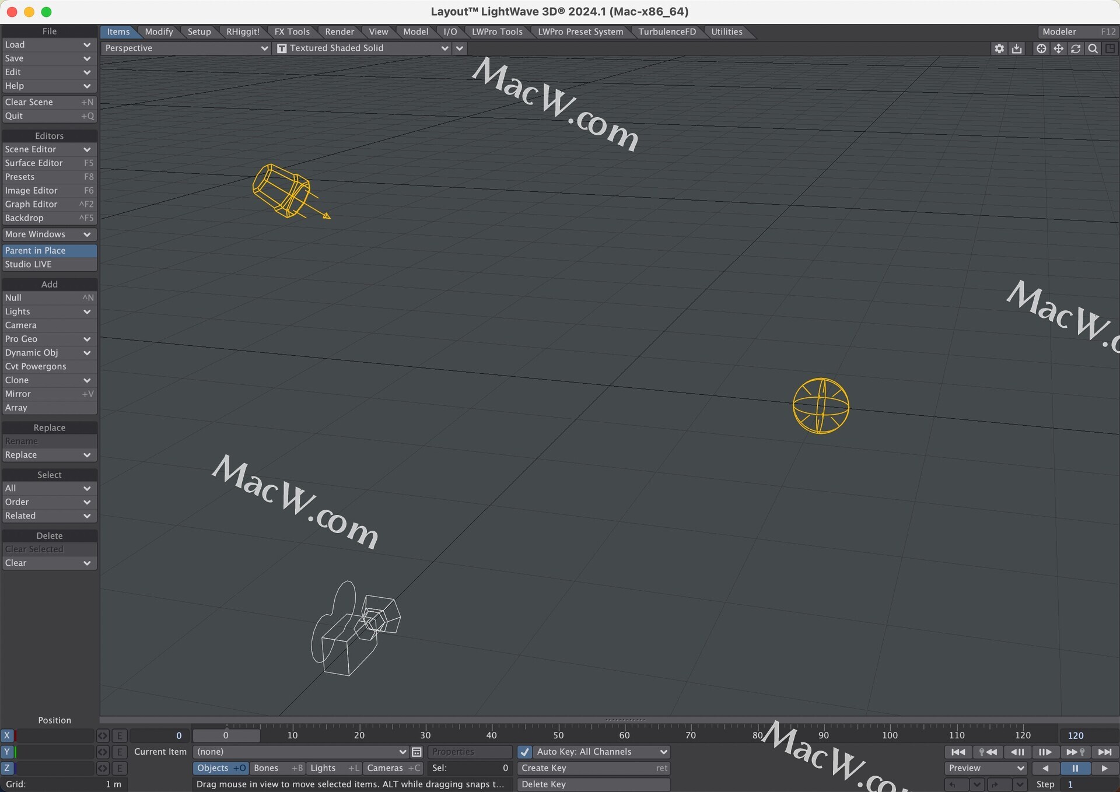Toggle the X axis channel button

[7, 736]
